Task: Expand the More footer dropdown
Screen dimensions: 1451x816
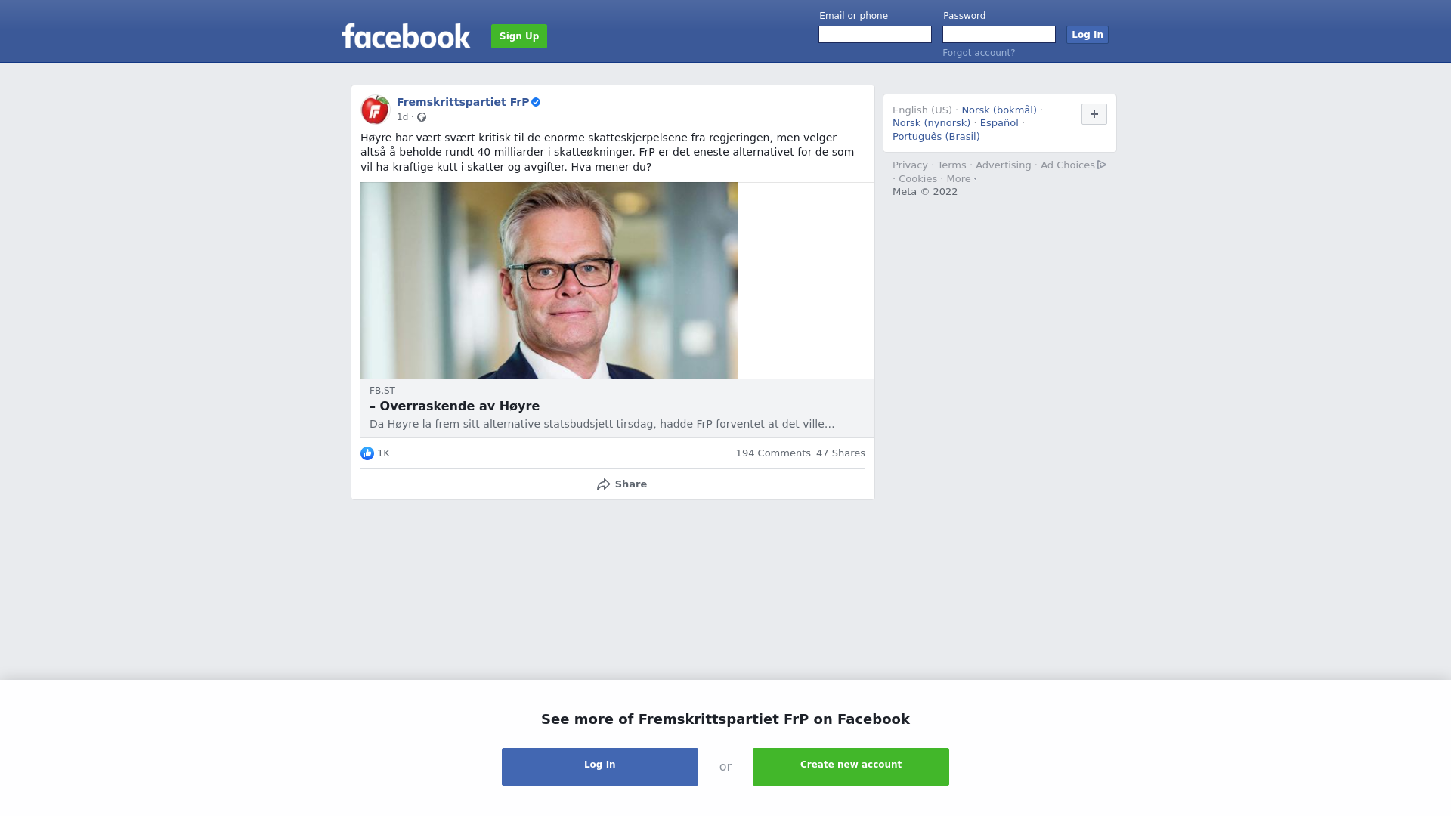Action: (x=961, y=179)
